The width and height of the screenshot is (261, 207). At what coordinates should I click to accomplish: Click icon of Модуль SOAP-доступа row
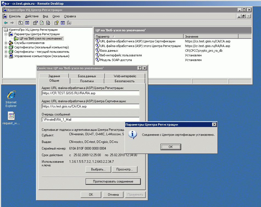(97, 60)
